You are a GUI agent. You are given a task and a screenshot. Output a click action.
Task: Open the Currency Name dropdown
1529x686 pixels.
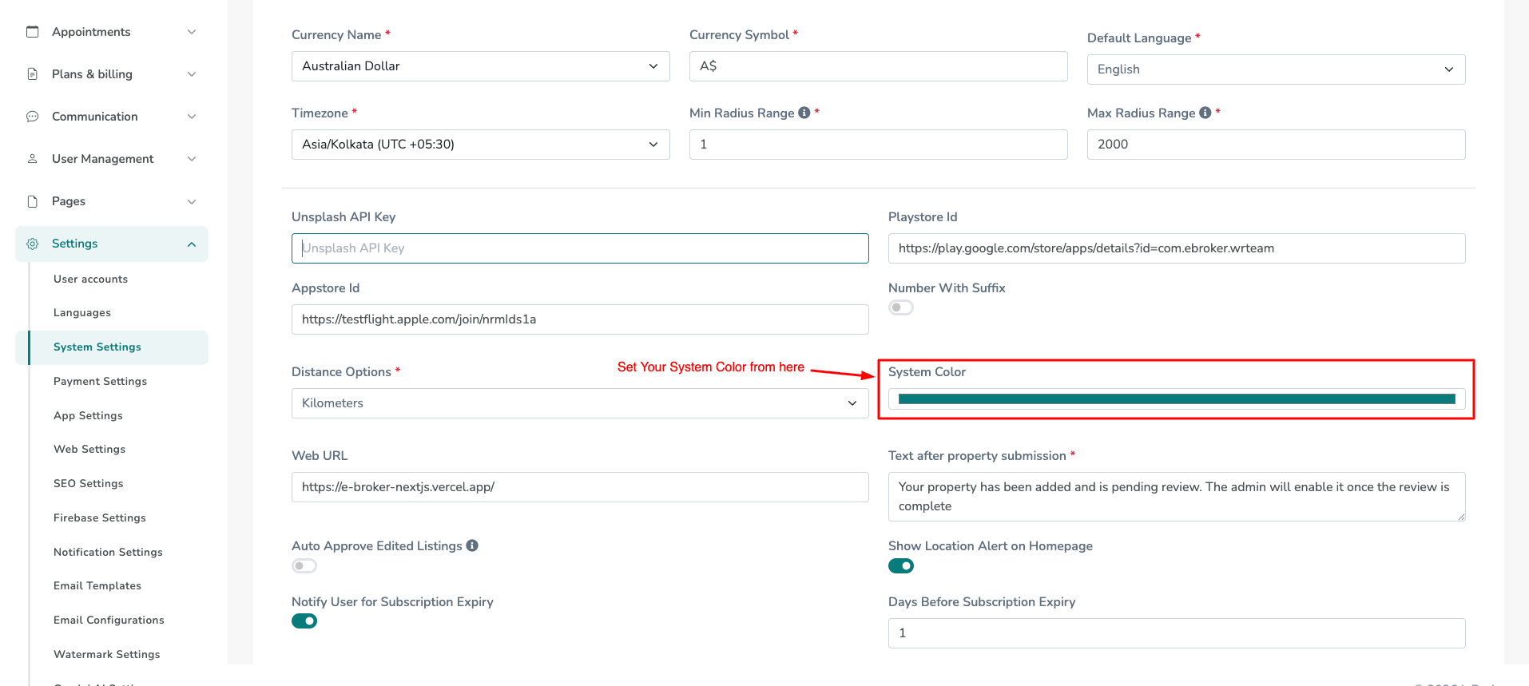(x=480, y=66)
